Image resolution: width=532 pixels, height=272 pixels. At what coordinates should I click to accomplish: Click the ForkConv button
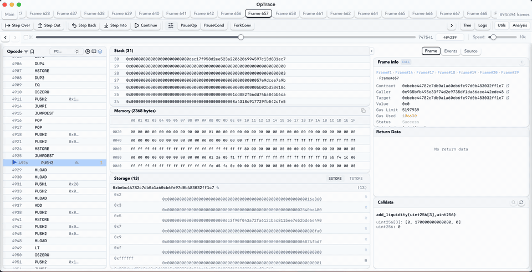242,25
